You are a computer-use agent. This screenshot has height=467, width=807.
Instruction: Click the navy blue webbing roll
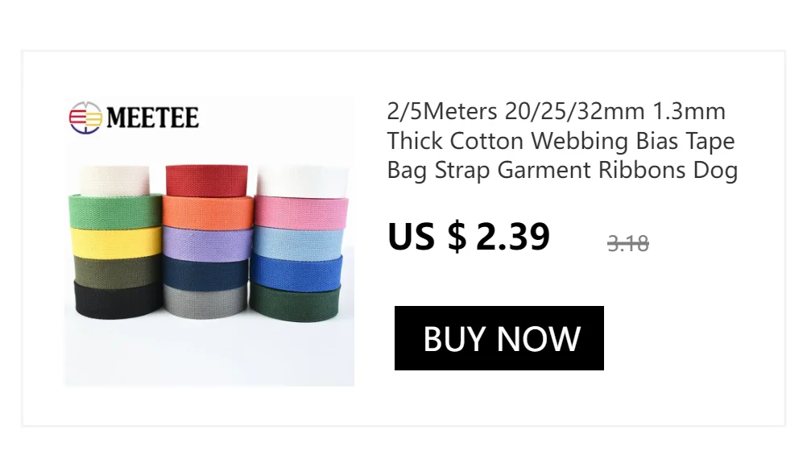point(205,273)
